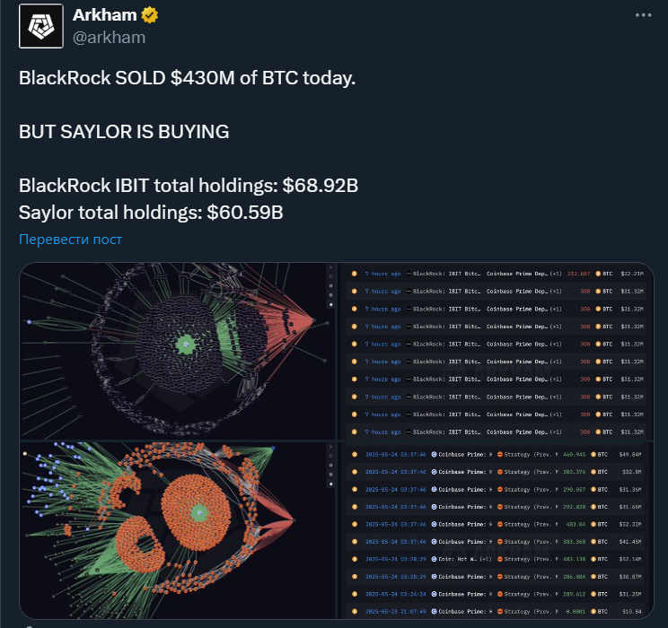Click the Strategy graph panel lock icon
The image size is (668, 628).
point(331,484)
